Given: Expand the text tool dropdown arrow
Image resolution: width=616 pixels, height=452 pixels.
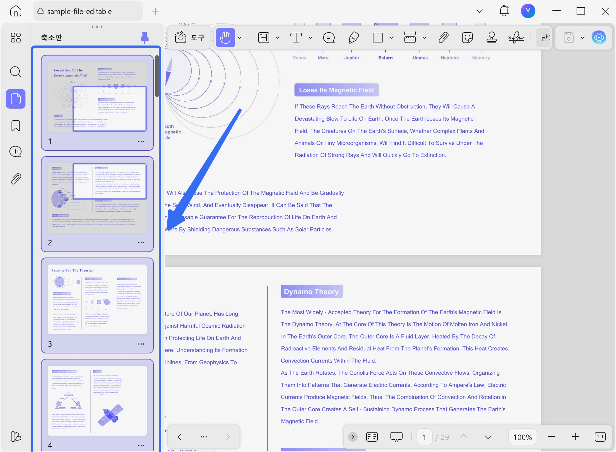Looking at the screenshot, I should pos(310,38).
